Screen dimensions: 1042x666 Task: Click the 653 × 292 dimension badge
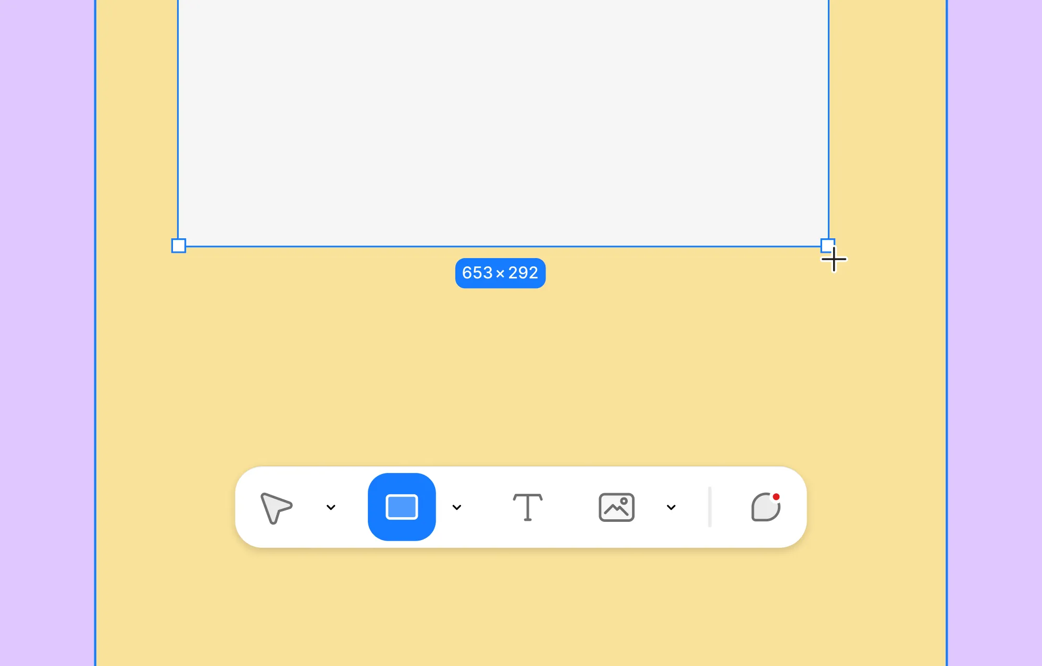(x=500, y=273)
